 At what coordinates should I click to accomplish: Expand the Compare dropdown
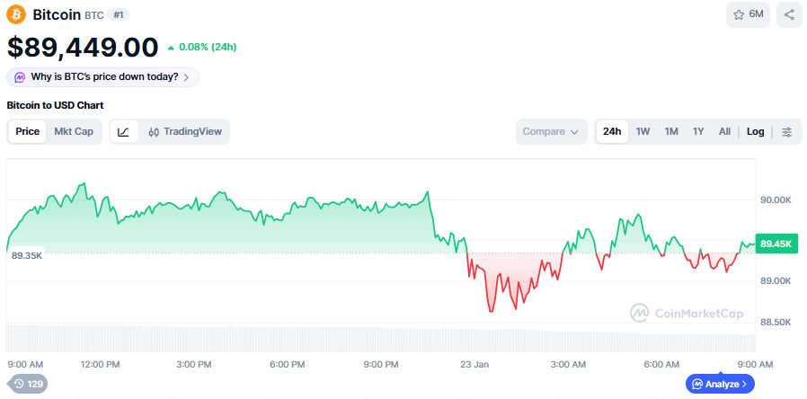551,132
